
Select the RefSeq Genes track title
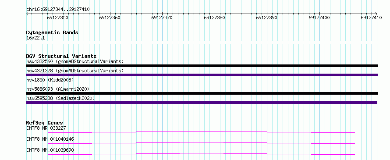click(45, 123)
